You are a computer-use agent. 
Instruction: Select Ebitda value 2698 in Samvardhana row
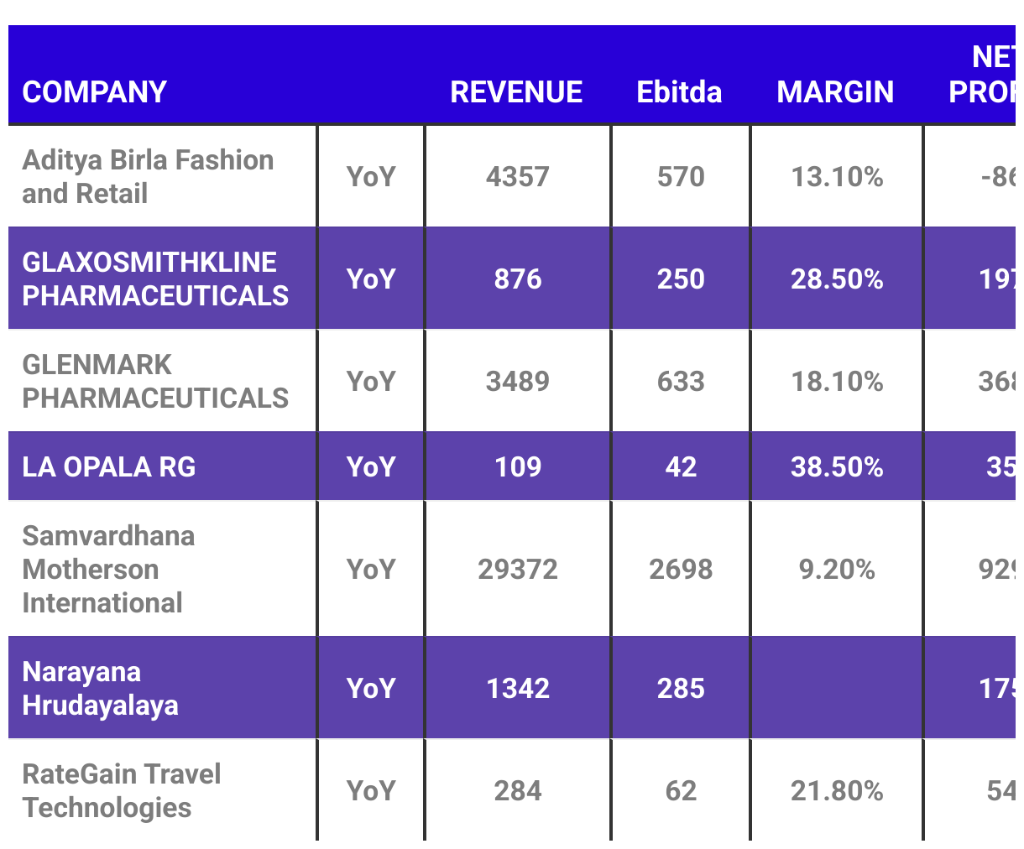point(681,570)
